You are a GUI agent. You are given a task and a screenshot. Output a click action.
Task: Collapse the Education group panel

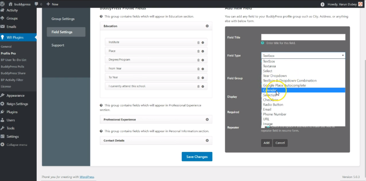click(x=207, y=26)
